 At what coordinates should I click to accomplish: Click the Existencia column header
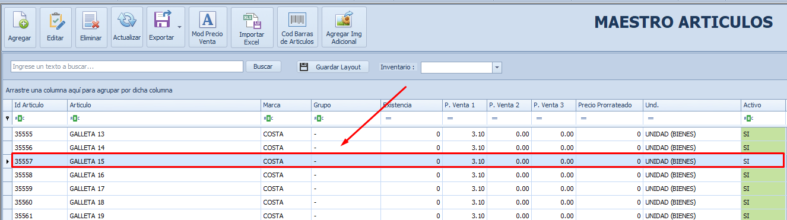coord(411,105)
